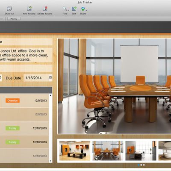
Task: Create a New Record
Action: tap(29, 9)
